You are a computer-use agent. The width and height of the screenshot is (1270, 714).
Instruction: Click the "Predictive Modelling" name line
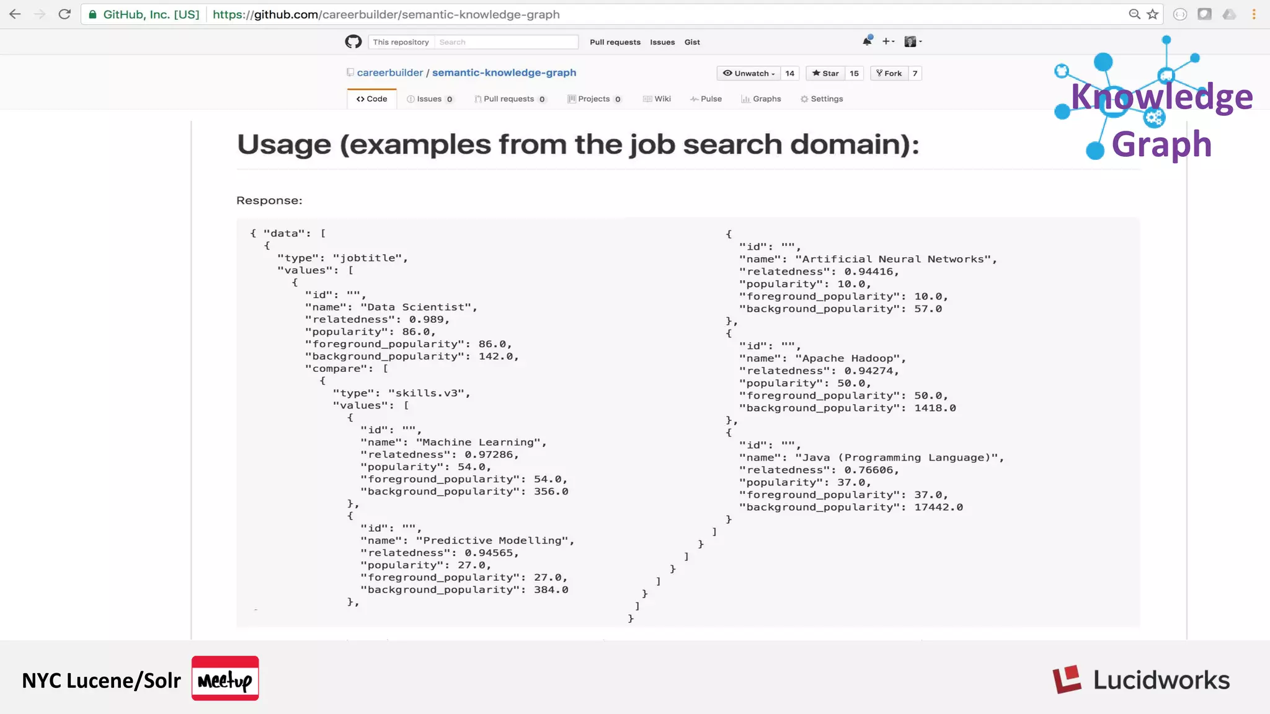pos(467,540)
